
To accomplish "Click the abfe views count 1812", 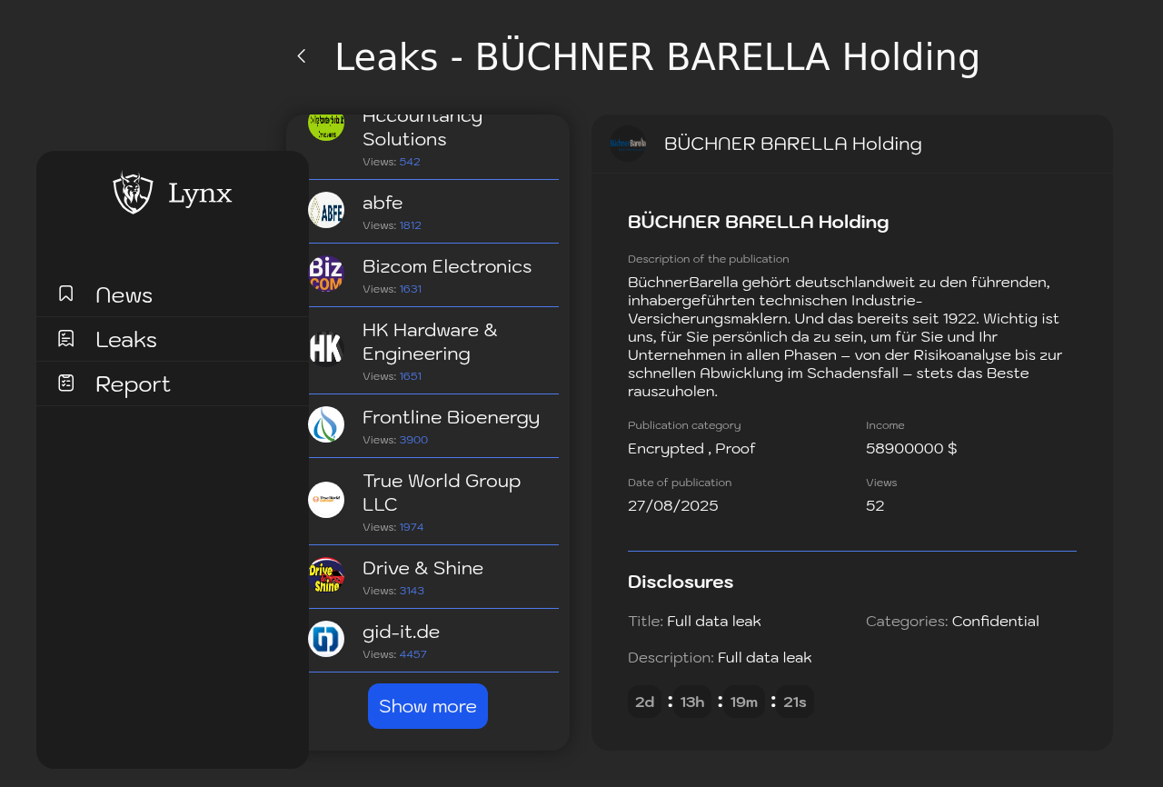I will 411,225.
